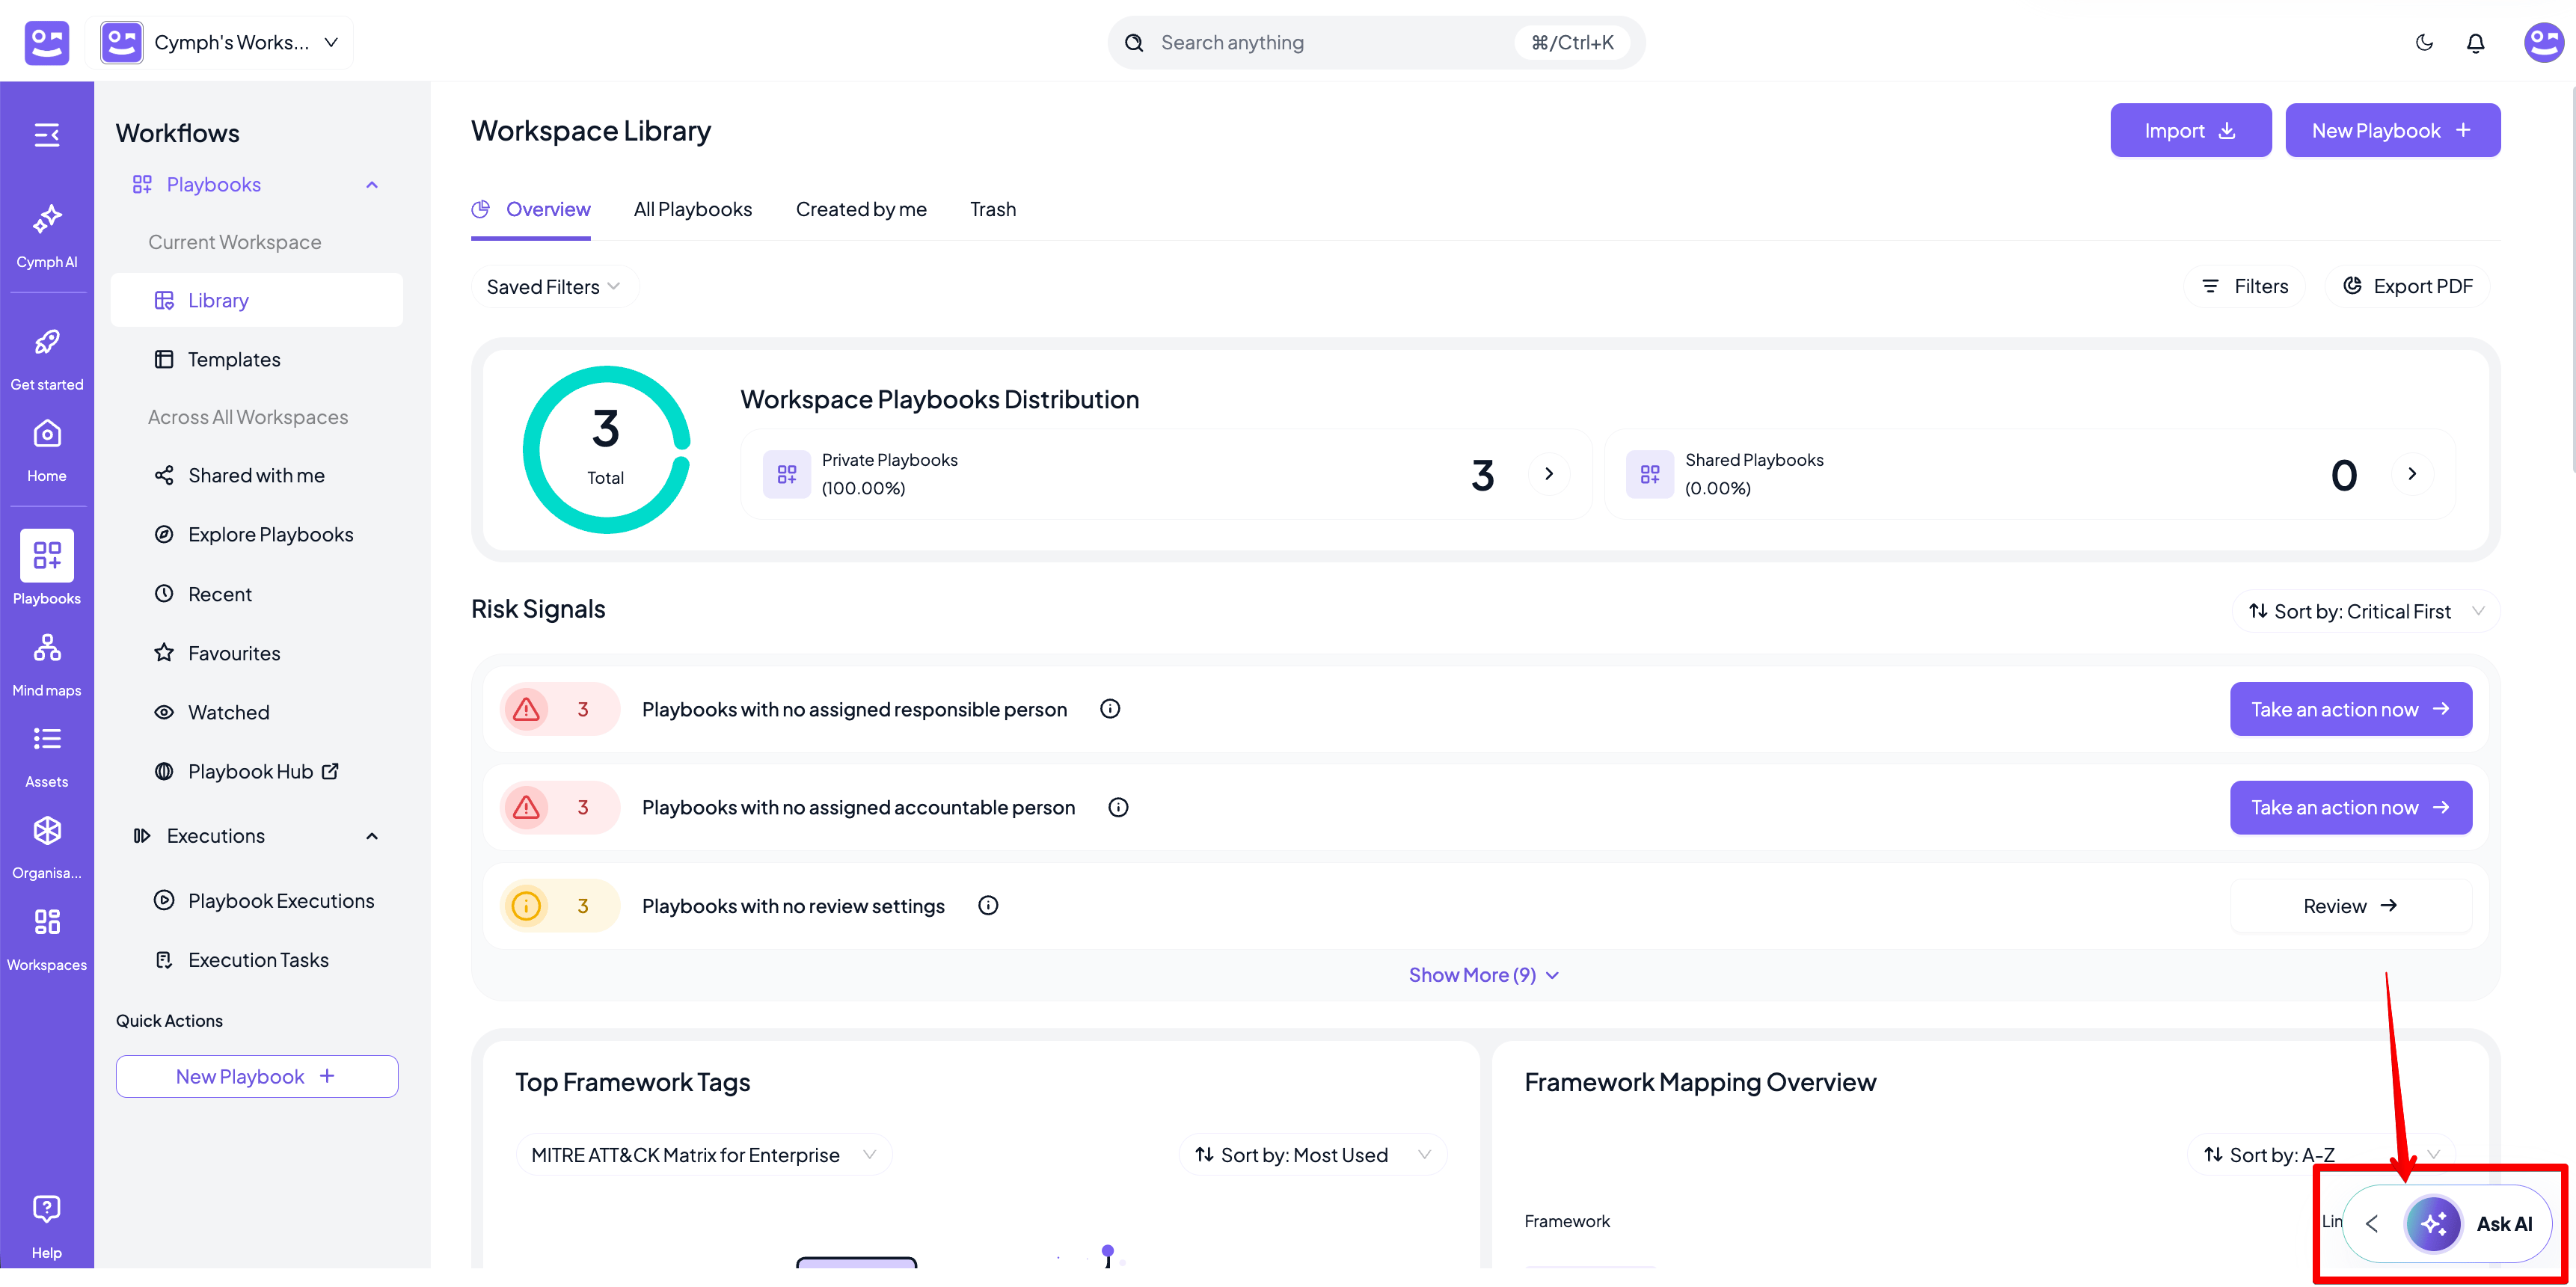This screenshot has width=2576, height=1287.
Task: Switch to Trash tab
Action: 993,209
